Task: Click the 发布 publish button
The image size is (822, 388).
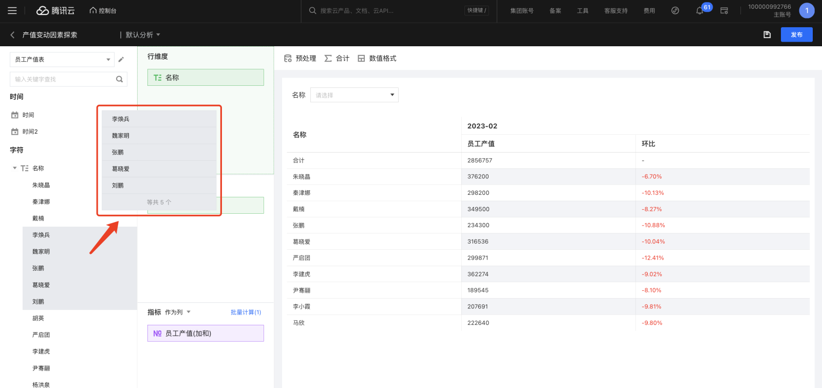Action: [797, 35]
